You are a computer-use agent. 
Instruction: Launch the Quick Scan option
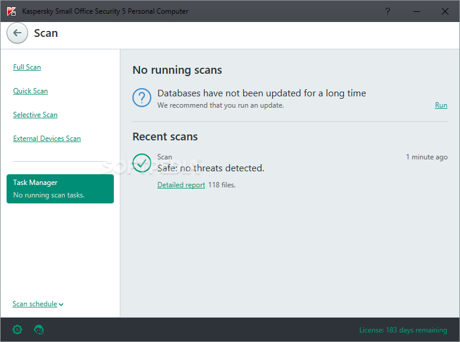tap(30, 91)
